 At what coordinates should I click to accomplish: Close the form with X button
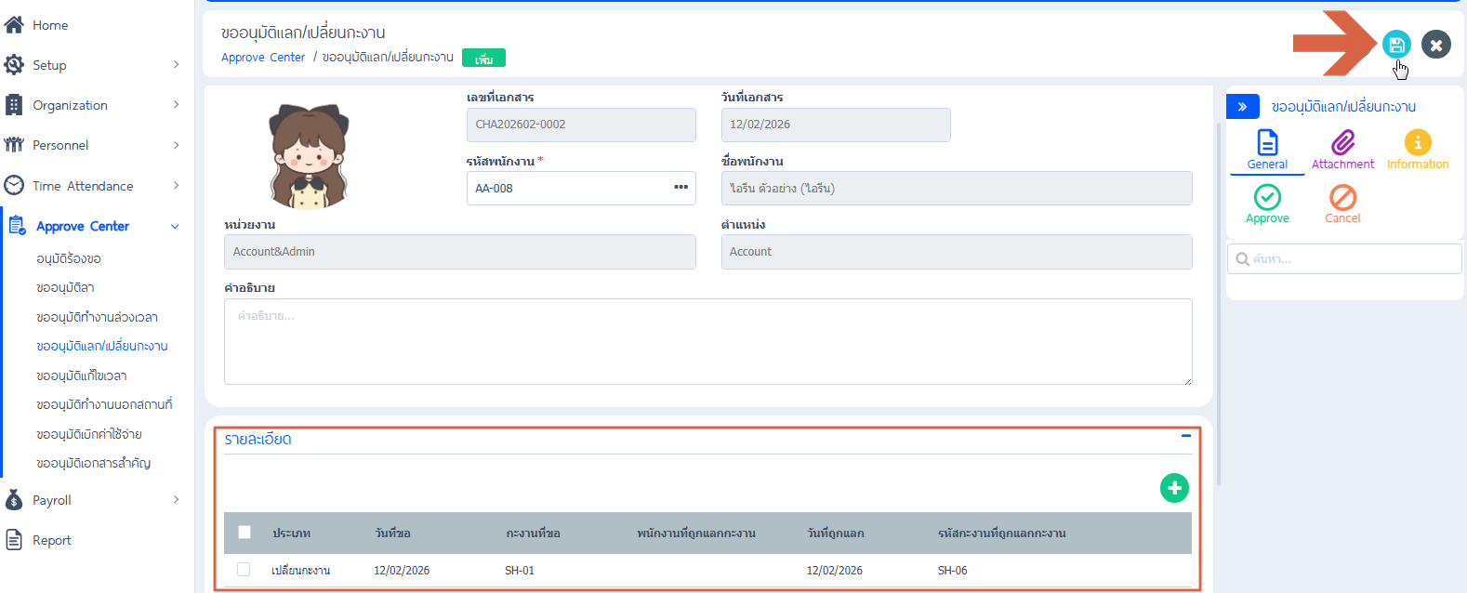click(1435, 45)
